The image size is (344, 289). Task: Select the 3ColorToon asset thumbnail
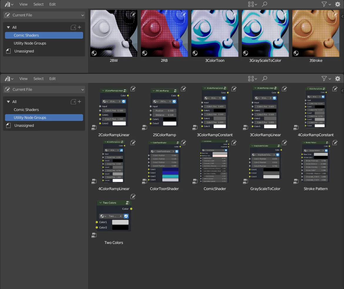tap(215, 33)
